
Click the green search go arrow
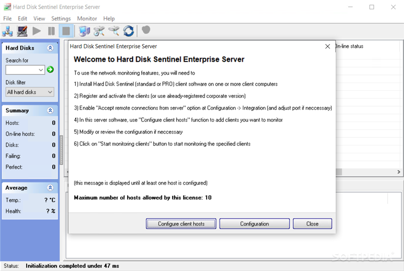[x=50, y=69]
